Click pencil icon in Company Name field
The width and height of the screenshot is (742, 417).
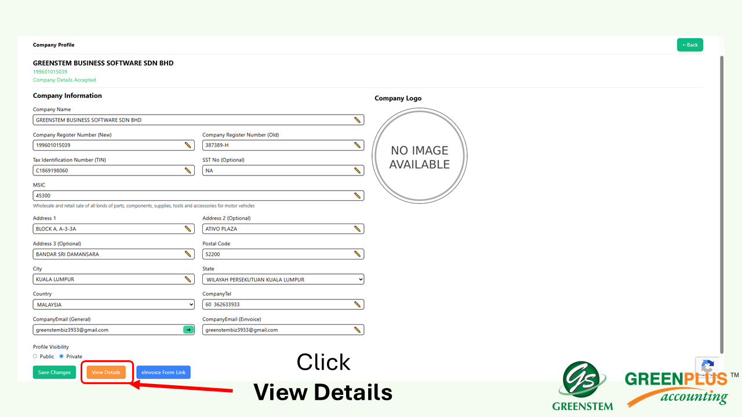coord(358,120)
